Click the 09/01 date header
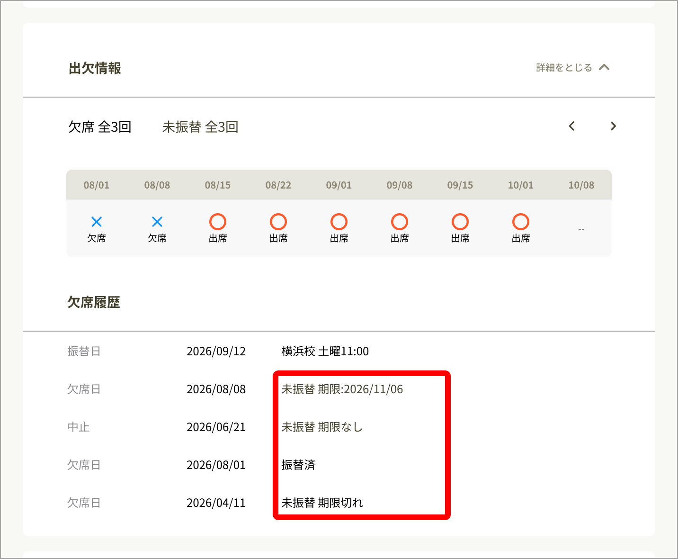 (339, 185)
